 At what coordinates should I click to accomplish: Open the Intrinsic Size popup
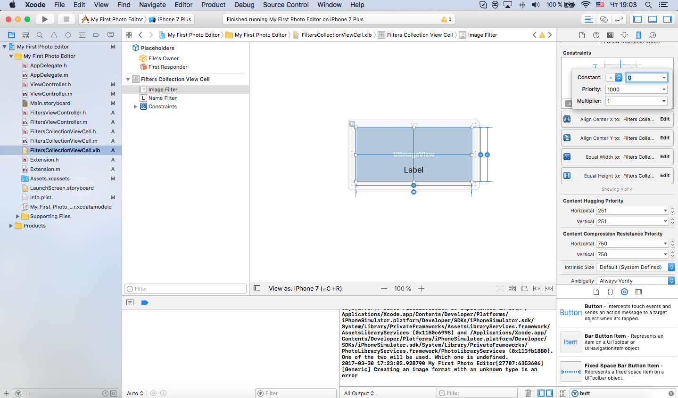pos(636,267)
